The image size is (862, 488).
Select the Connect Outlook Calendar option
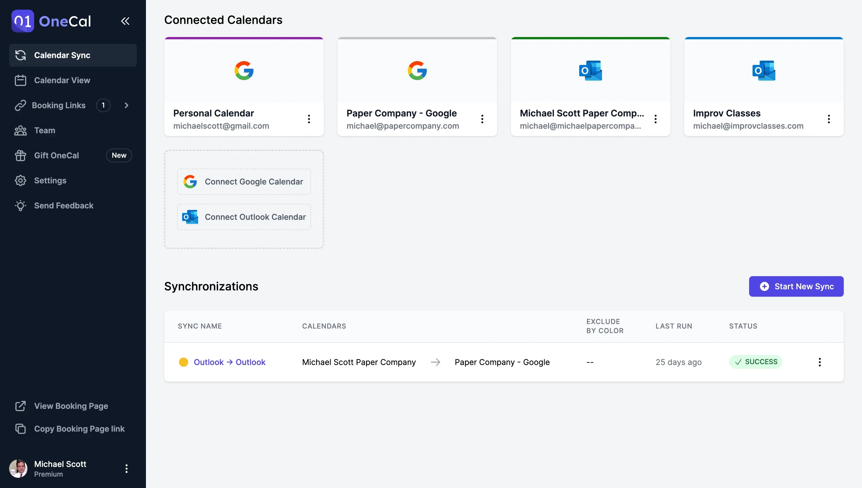(x=243, y=216)
